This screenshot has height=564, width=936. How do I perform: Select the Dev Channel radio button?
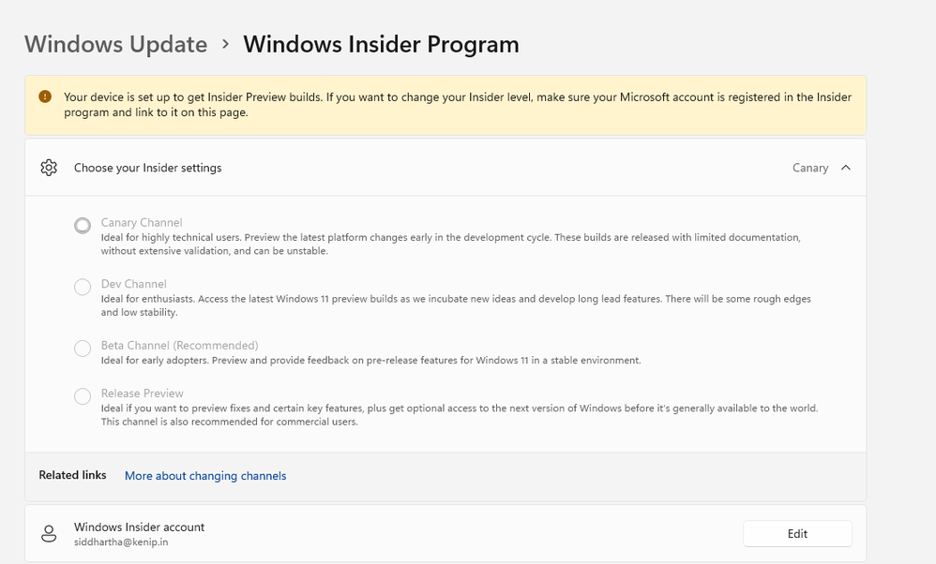83,287
